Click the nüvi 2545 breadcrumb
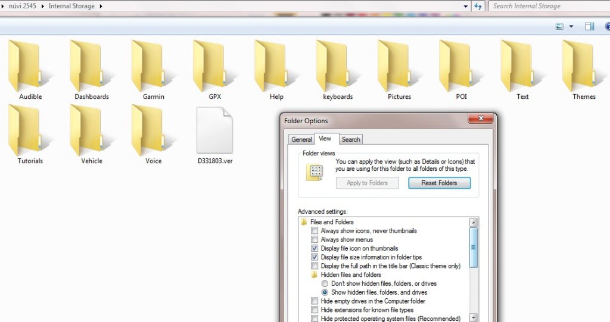The image size is (610, 322). click(x=23, y=6)
